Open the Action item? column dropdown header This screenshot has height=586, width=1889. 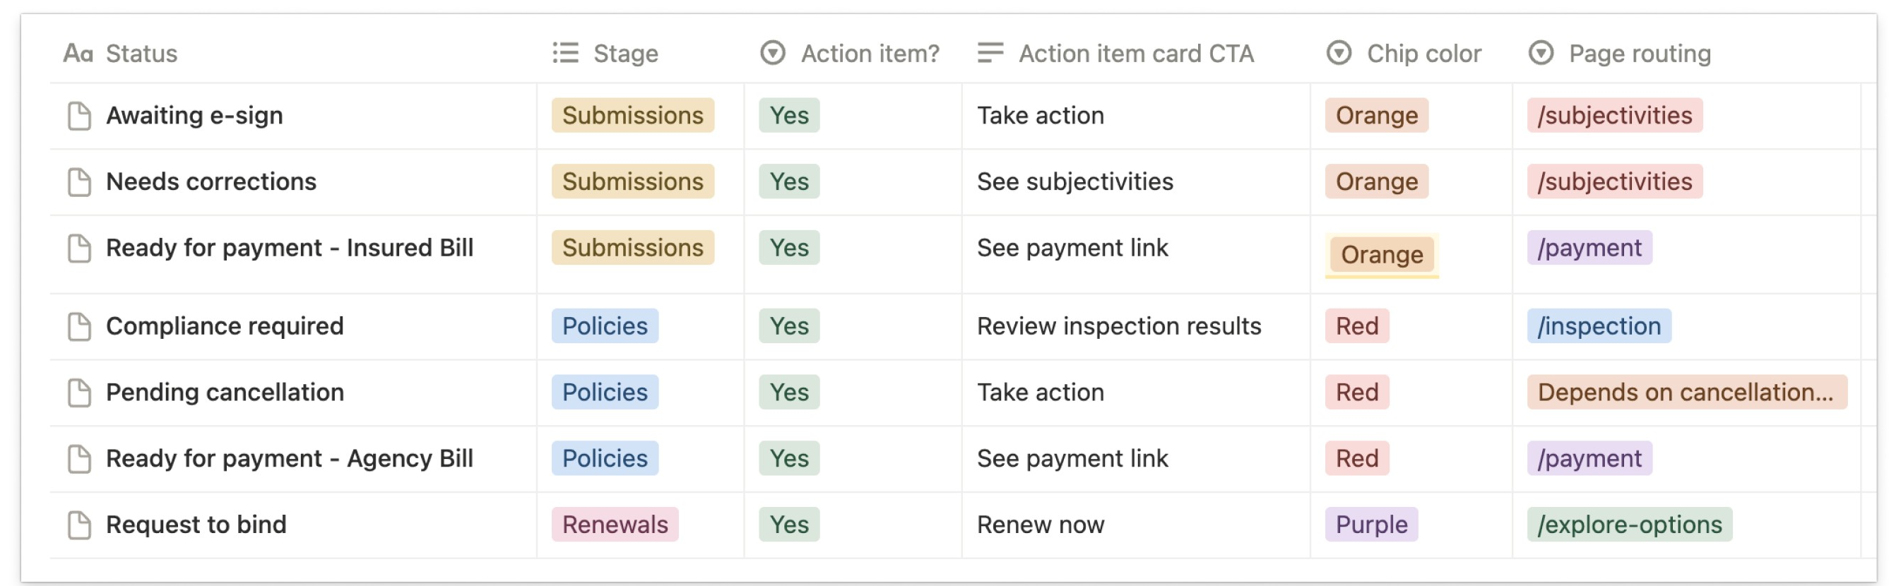pyautogui.click(x=851, y=53)
